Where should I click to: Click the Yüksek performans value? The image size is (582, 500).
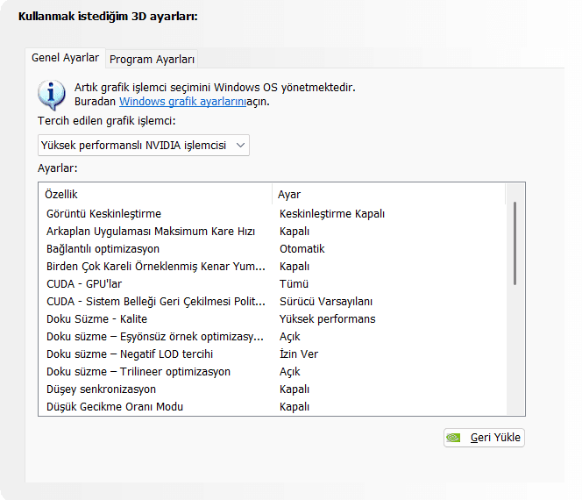tap(328, 319)
